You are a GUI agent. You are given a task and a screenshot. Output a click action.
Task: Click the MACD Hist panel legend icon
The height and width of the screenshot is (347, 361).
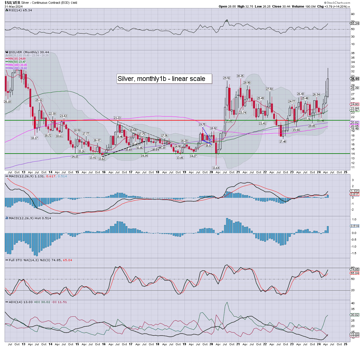point(7,218)
